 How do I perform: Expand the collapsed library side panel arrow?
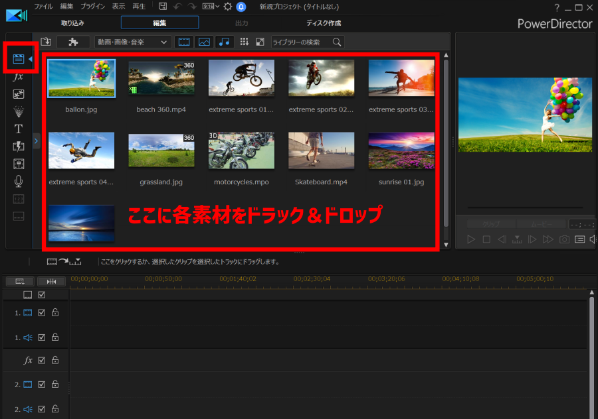pyautogui.click(x=36, y=141)
